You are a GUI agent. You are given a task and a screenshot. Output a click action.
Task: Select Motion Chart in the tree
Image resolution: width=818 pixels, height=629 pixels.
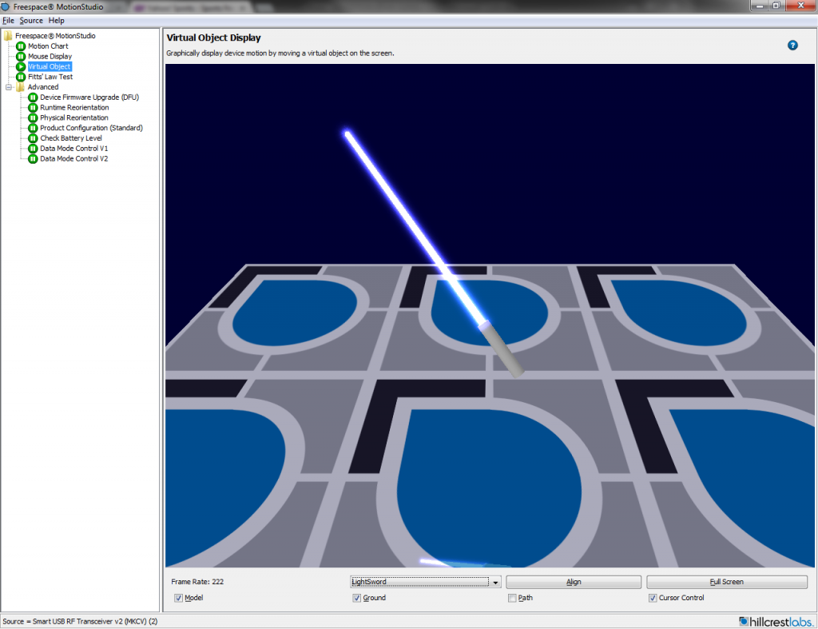coord(48,46)
